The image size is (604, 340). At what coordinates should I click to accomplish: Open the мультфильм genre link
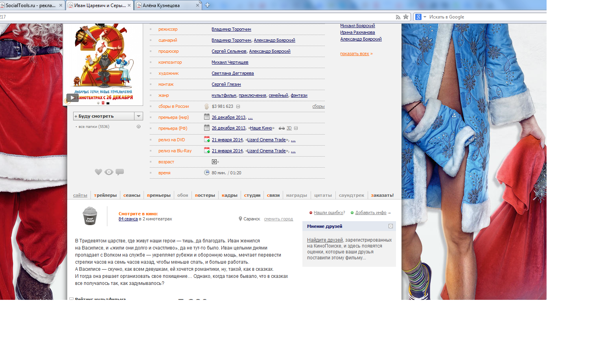click(x=224, y=95)
